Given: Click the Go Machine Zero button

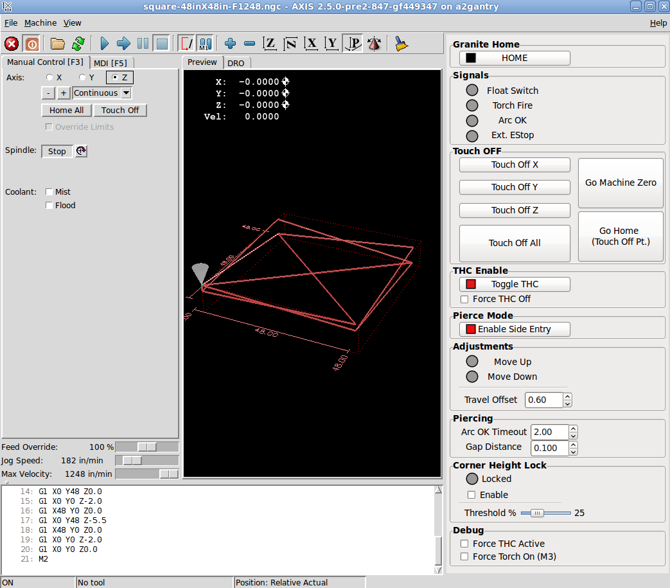Looking at the screenshot, I should click(x=621, y=183).
